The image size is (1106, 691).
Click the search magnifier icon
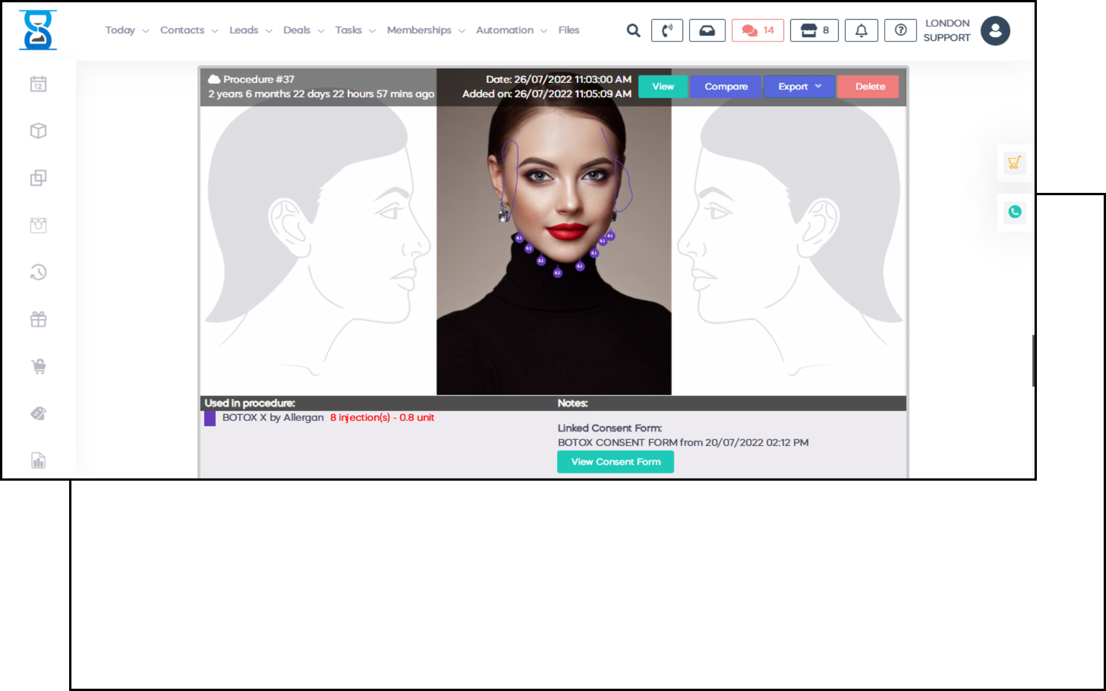coord(633,31)
